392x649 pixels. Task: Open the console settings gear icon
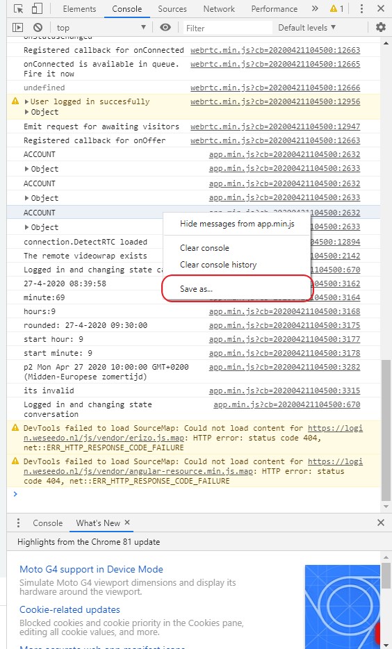pyautogui.click(x=380, y=27)
